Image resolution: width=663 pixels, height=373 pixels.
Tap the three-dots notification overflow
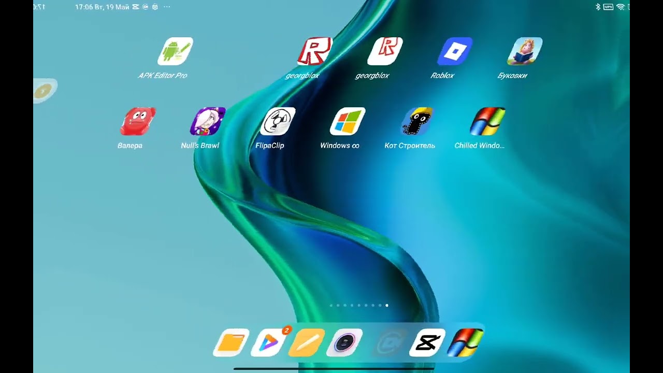click(x=166, y=7)
